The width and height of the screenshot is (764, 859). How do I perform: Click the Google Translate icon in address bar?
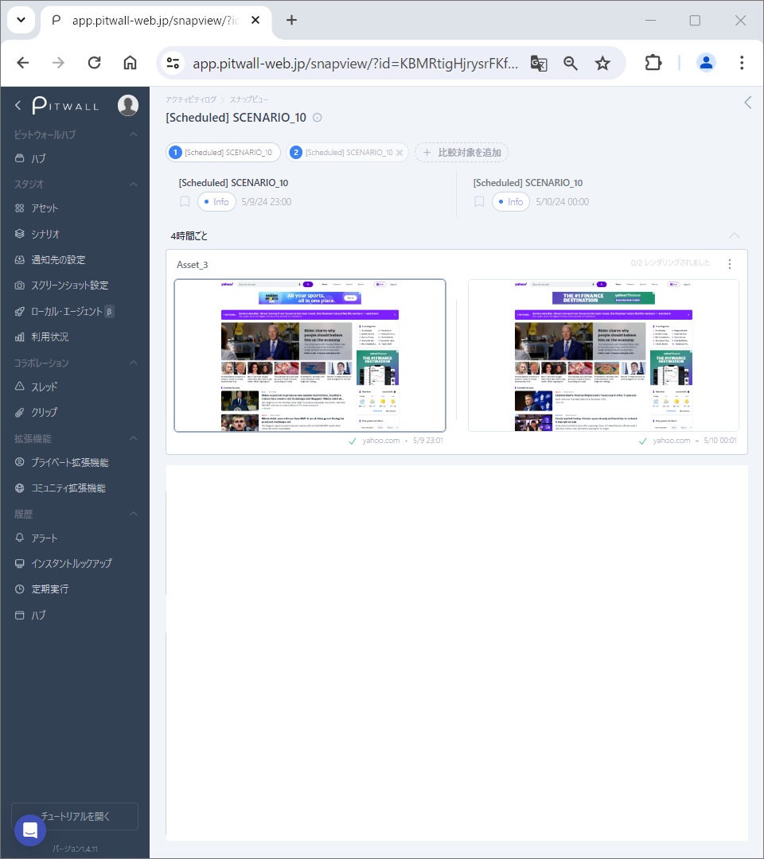pos(539,64)
